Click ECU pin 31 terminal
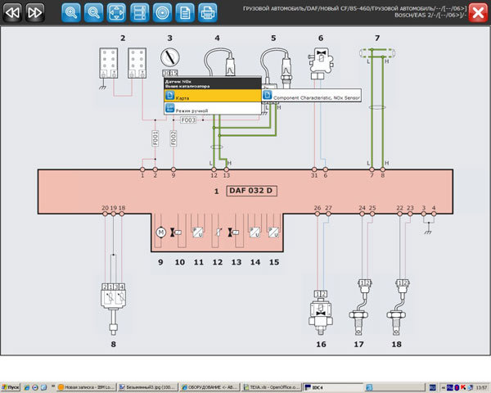The image size is (491, 393). pyautogui.click(x=314, y=169)
